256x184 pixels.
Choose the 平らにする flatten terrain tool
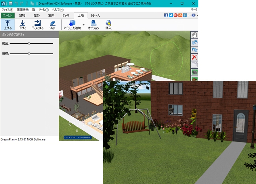(38, 25)
